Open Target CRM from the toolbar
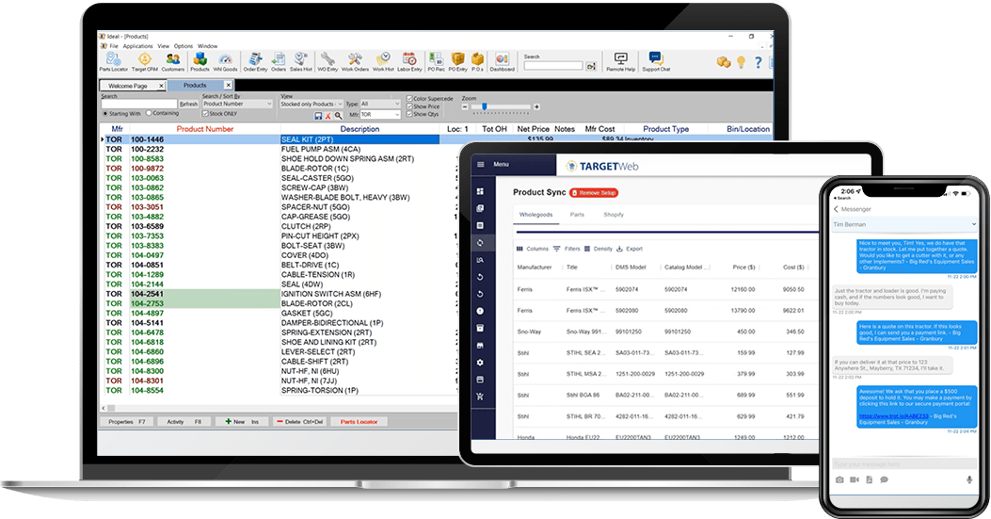This screenshot has width=991, height=519. (x=145, y=62)
